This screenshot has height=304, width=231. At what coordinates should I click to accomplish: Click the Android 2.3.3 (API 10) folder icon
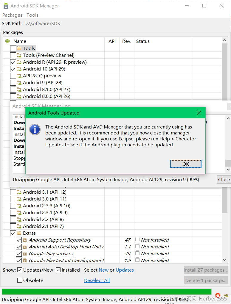[19, 206]
